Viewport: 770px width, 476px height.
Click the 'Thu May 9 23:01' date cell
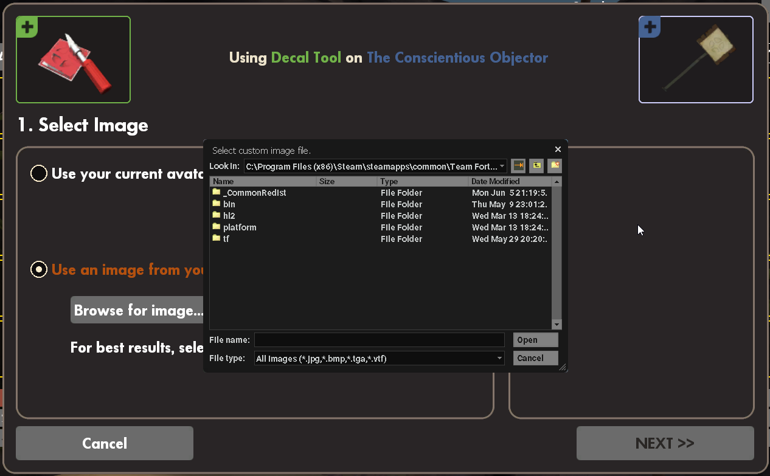tap(510, 204)
